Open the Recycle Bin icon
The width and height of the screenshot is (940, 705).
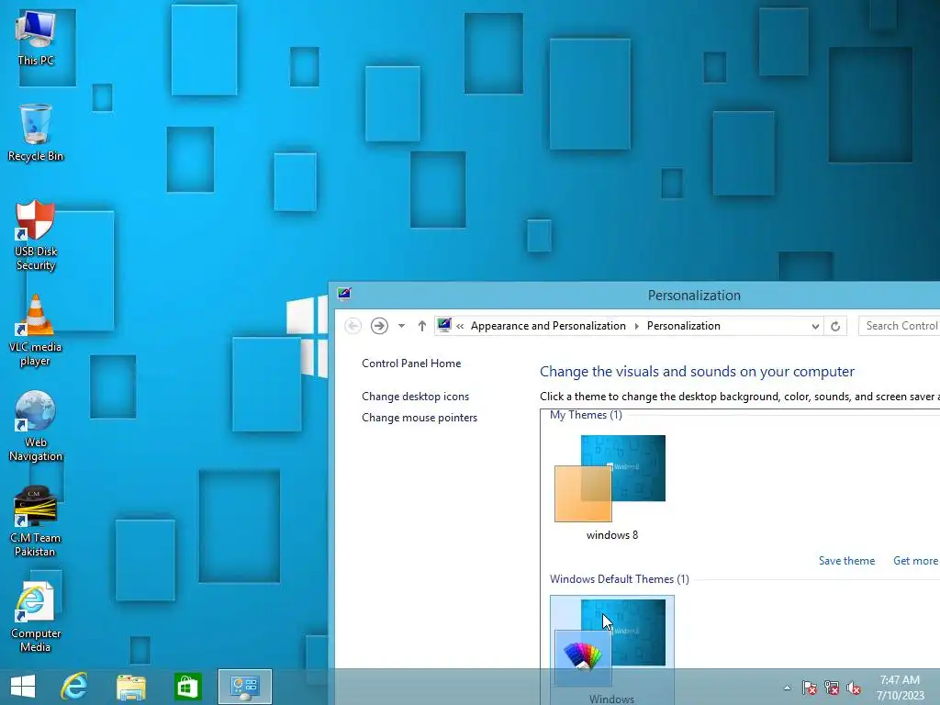(36, 132)
